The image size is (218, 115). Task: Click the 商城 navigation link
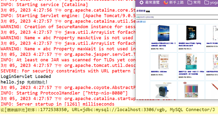click(x=138, y=17)
